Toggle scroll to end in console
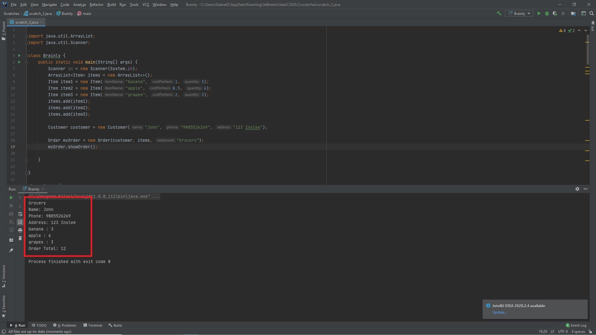Viewport: 596px width, 335px height. click(20, 222)
